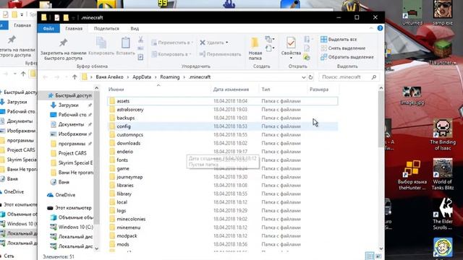
Task: Click Обратить выделение
Action: point(347,57)
